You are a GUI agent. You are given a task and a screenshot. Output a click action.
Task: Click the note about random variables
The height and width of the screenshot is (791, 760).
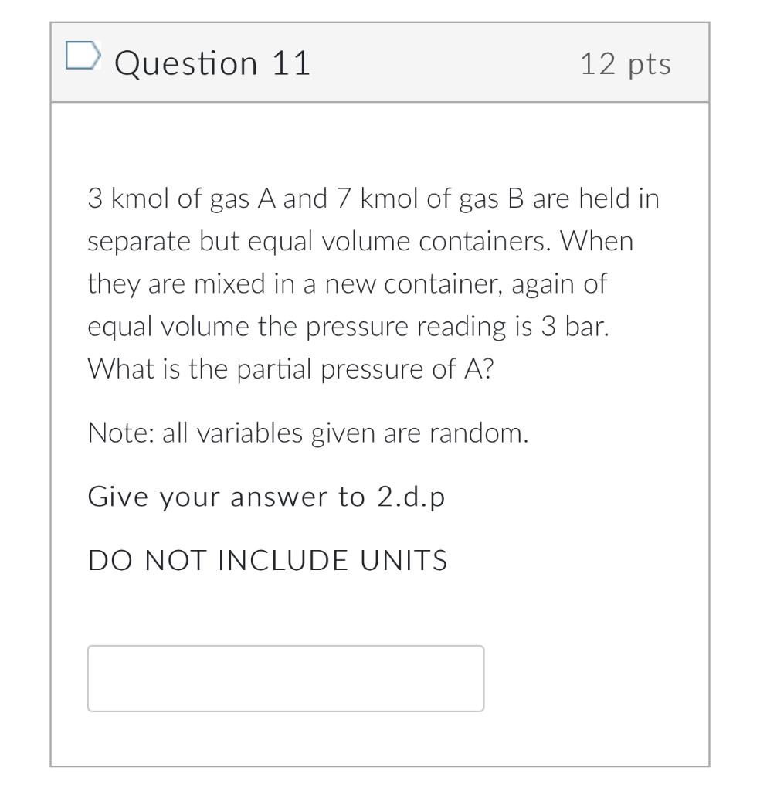tap(309, 433)
